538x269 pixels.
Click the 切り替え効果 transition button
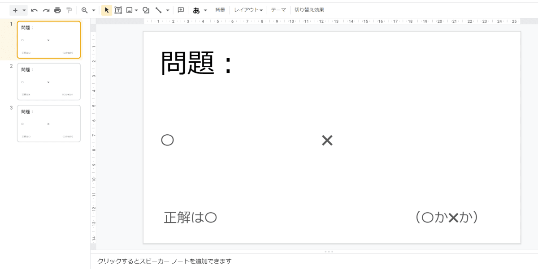[309, 10]
